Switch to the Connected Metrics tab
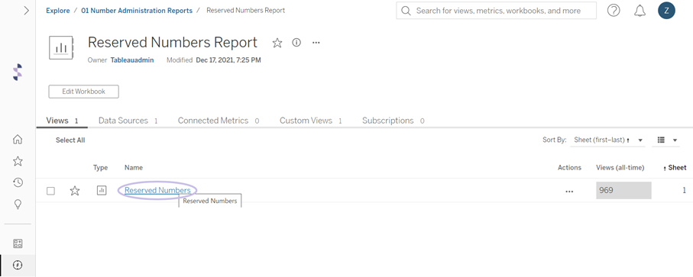 [x=219, y=121]
